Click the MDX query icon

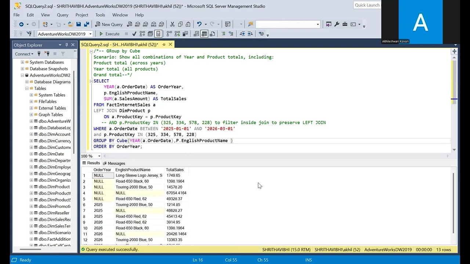(137, 24)
